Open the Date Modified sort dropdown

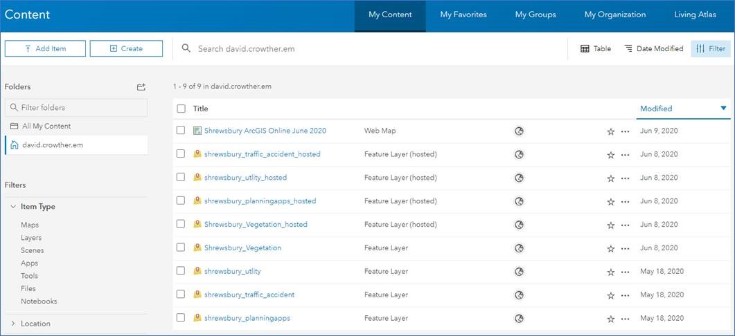(654, 48)
